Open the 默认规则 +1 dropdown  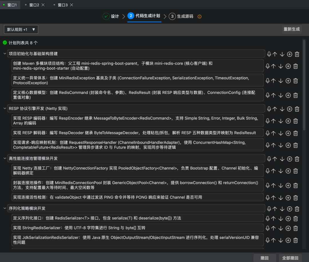point(21,29)
